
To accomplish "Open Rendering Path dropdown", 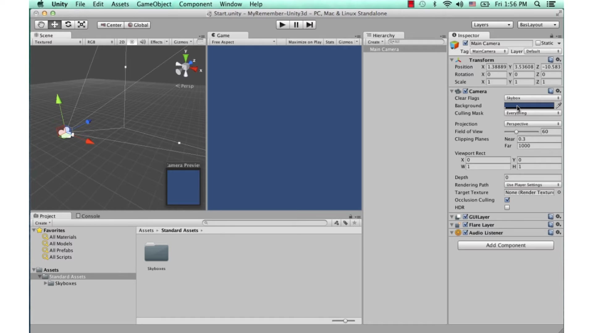I will (533, 185).
